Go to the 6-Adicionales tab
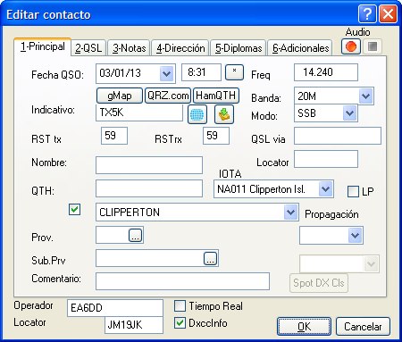The image size is (402, 342). click(x=300, y=48)
